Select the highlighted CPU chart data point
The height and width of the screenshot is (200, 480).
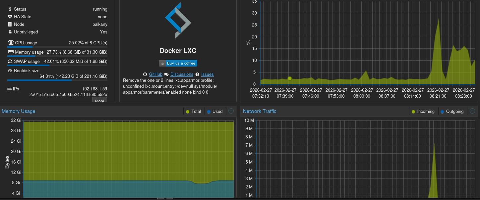click(289, 78)
